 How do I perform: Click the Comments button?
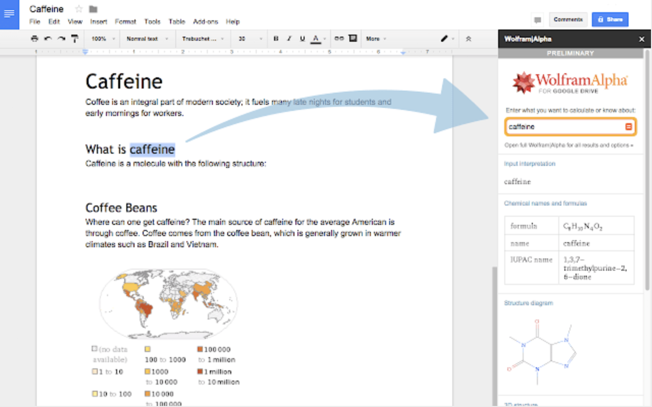click(568, 19)
